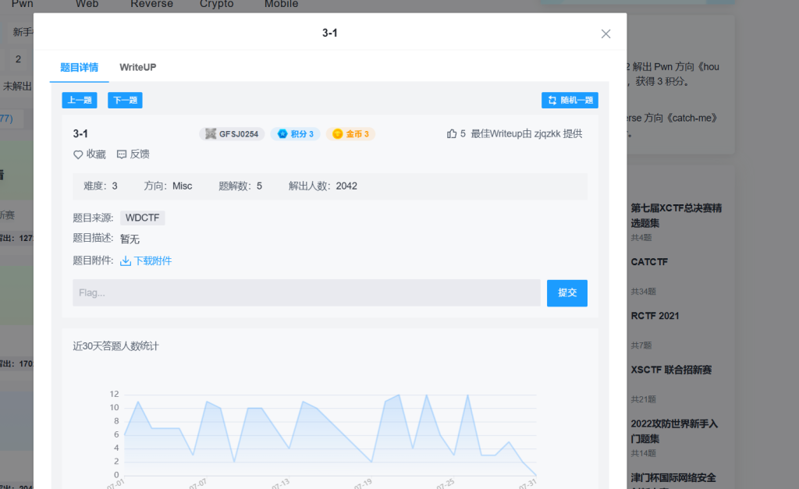Click the thumbs-up like icon
Viewport: 799px width, 489px height.
452,134
